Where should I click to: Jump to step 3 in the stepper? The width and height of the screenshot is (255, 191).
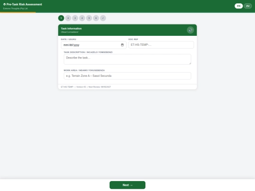click(75, 18)
